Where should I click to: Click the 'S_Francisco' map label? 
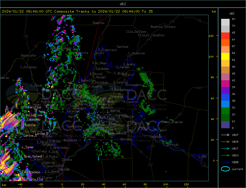tap(107, 50)
